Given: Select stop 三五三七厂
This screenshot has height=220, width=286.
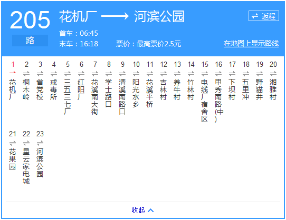Looking at the screenshot, I should pos(68,97).
